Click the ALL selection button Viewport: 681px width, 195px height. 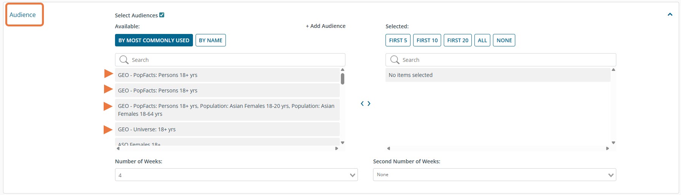(x=482, y=40)
